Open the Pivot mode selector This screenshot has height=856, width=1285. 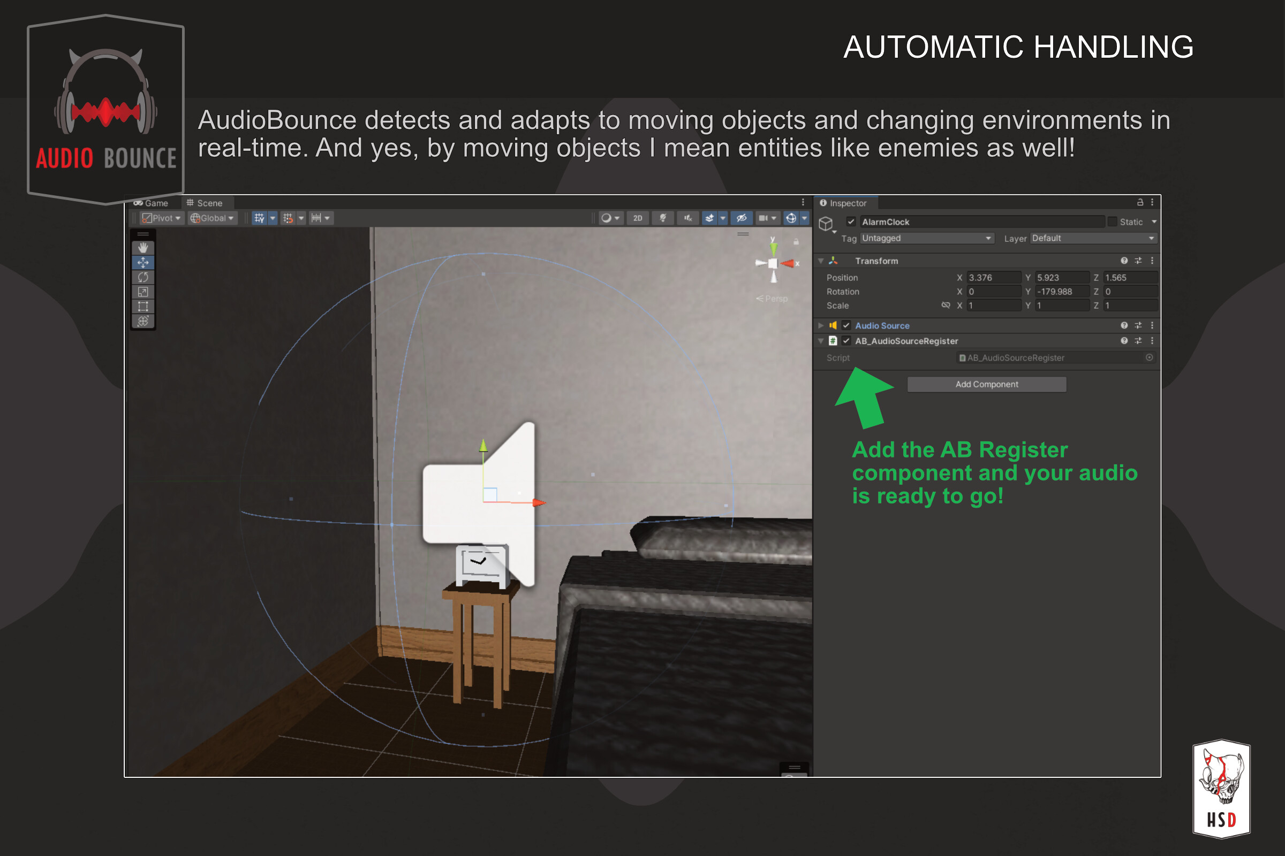coord(163,218)
